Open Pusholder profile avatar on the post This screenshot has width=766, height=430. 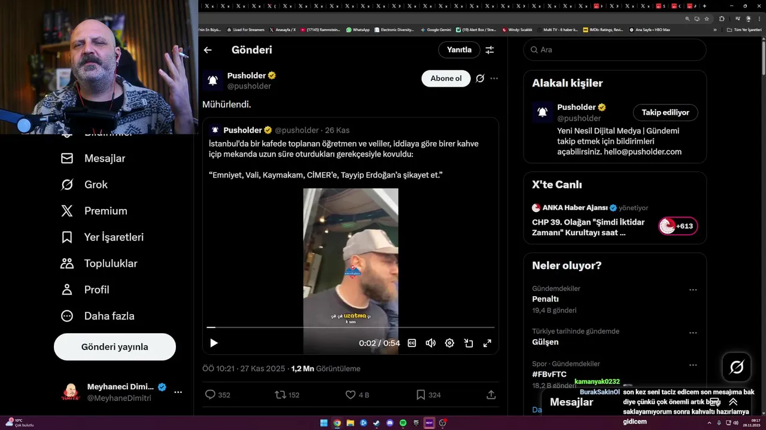click(x=212, y=80)
